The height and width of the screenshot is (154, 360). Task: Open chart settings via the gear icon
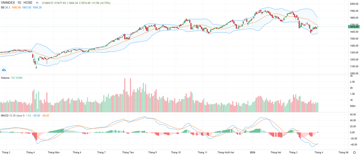354,153
